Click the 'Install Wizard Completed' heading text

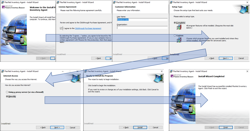point(211,76)
